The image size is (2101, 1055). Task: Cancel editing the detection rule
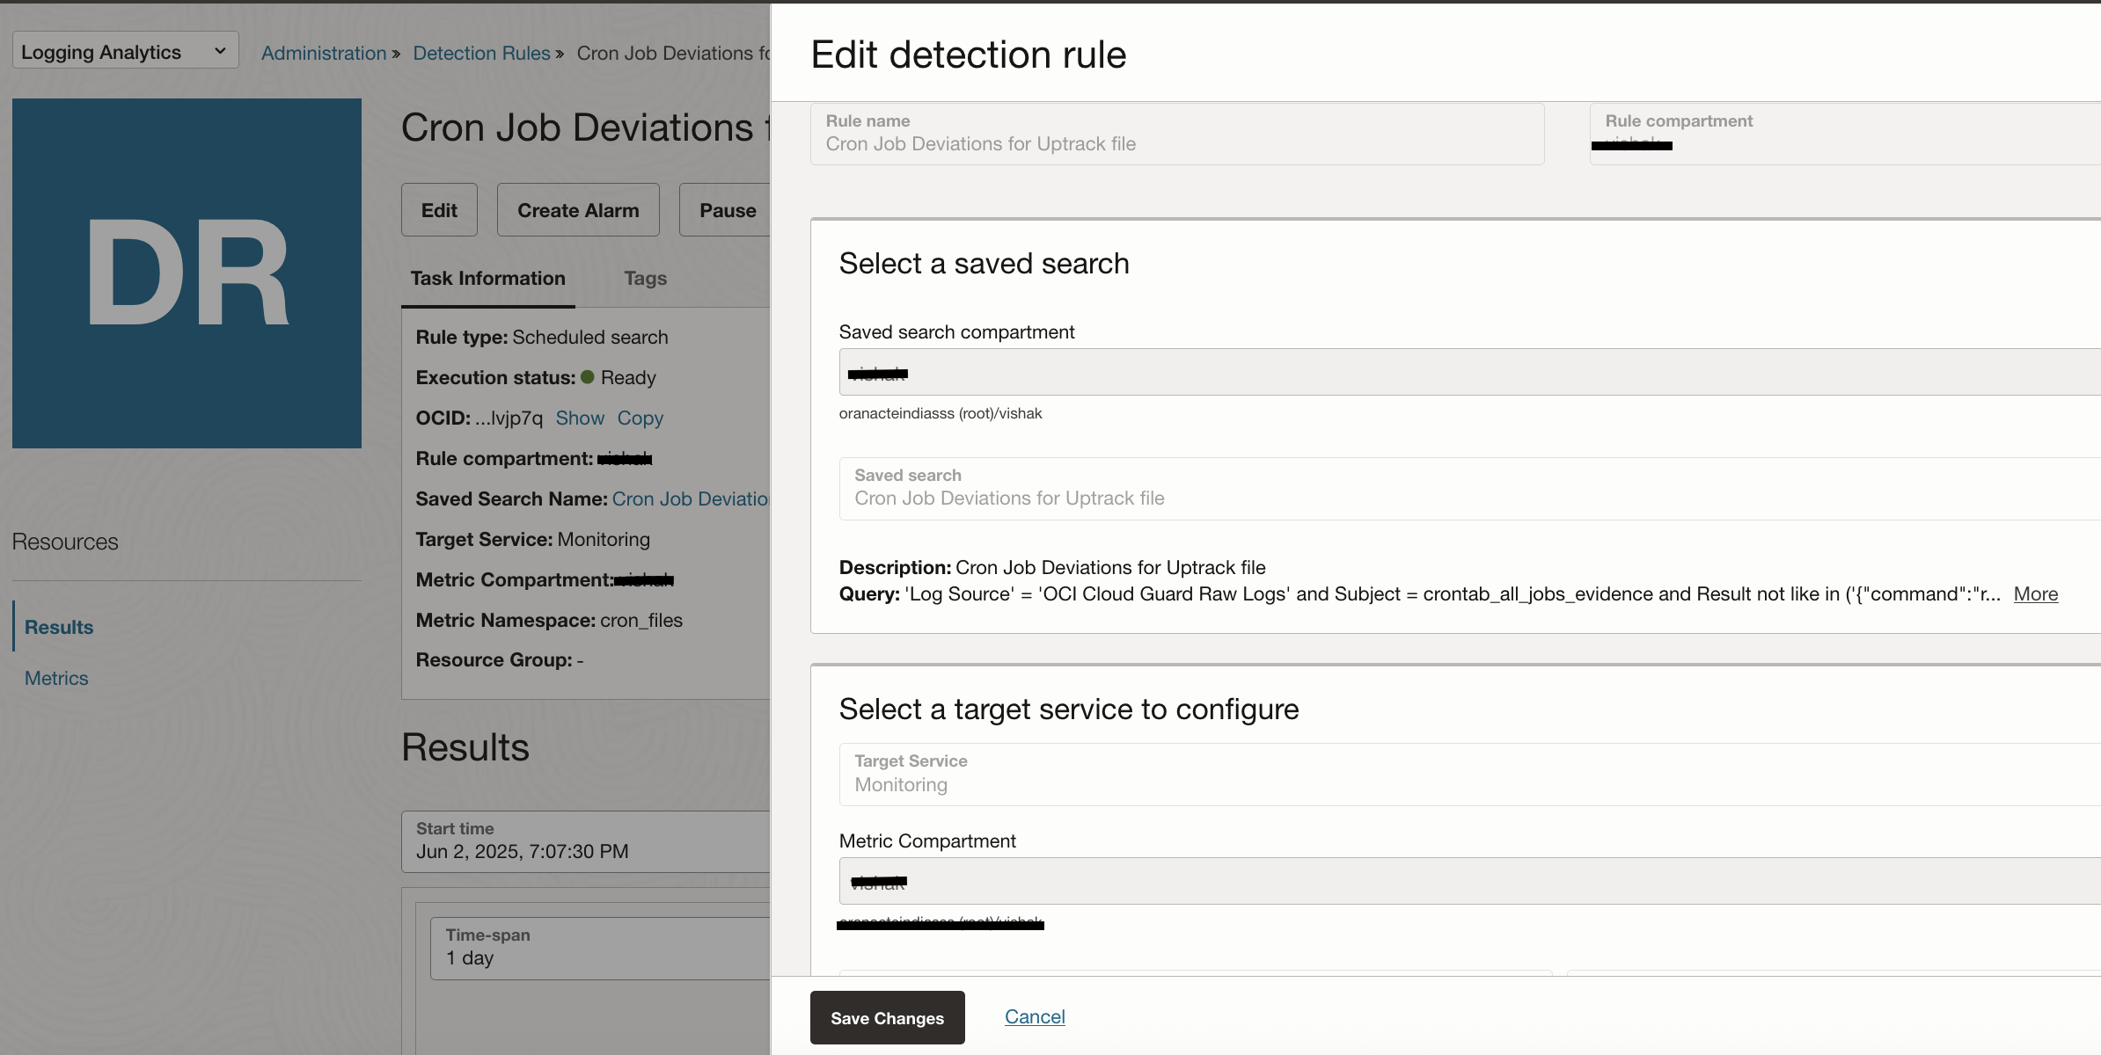(x=1034, y=1016)
